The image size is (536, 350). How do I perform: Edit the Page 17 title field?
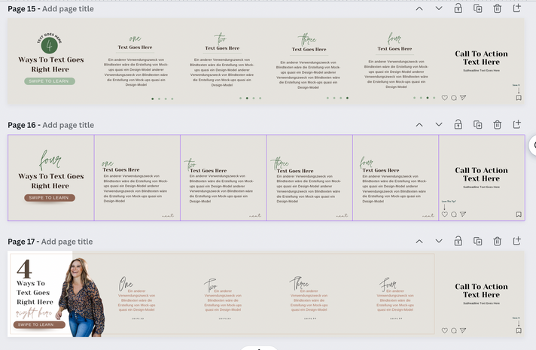pos(67,242)
